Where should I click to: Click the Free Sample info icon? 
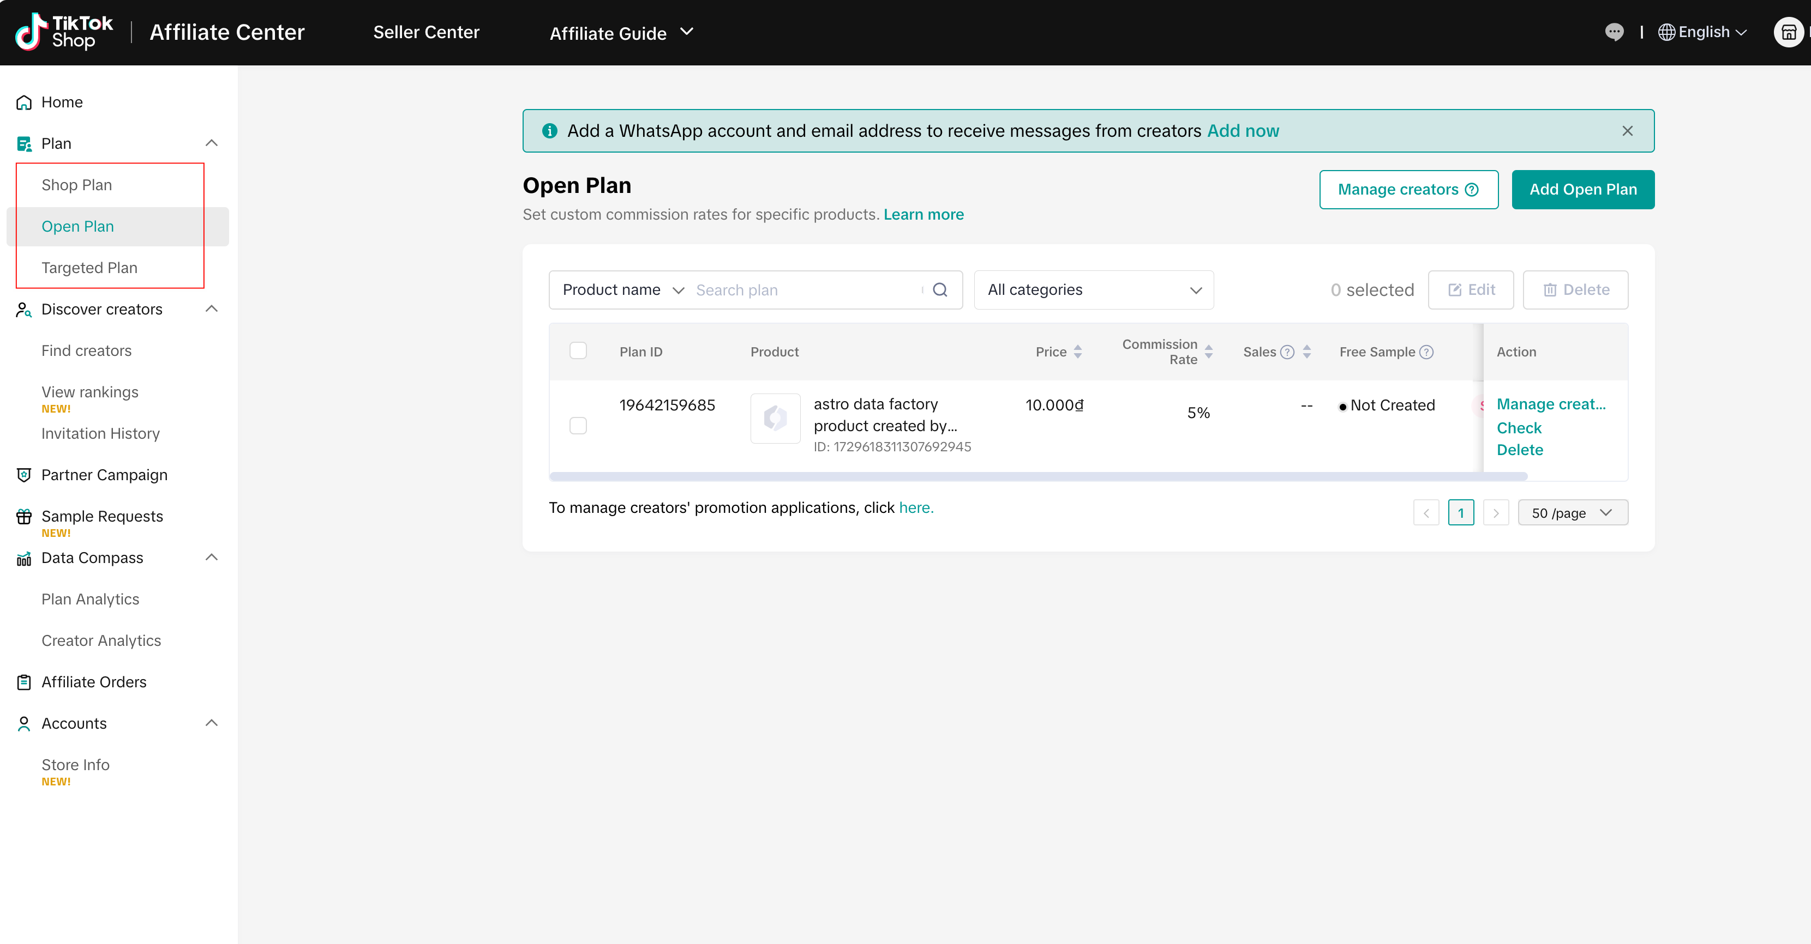pos(1426,352)
